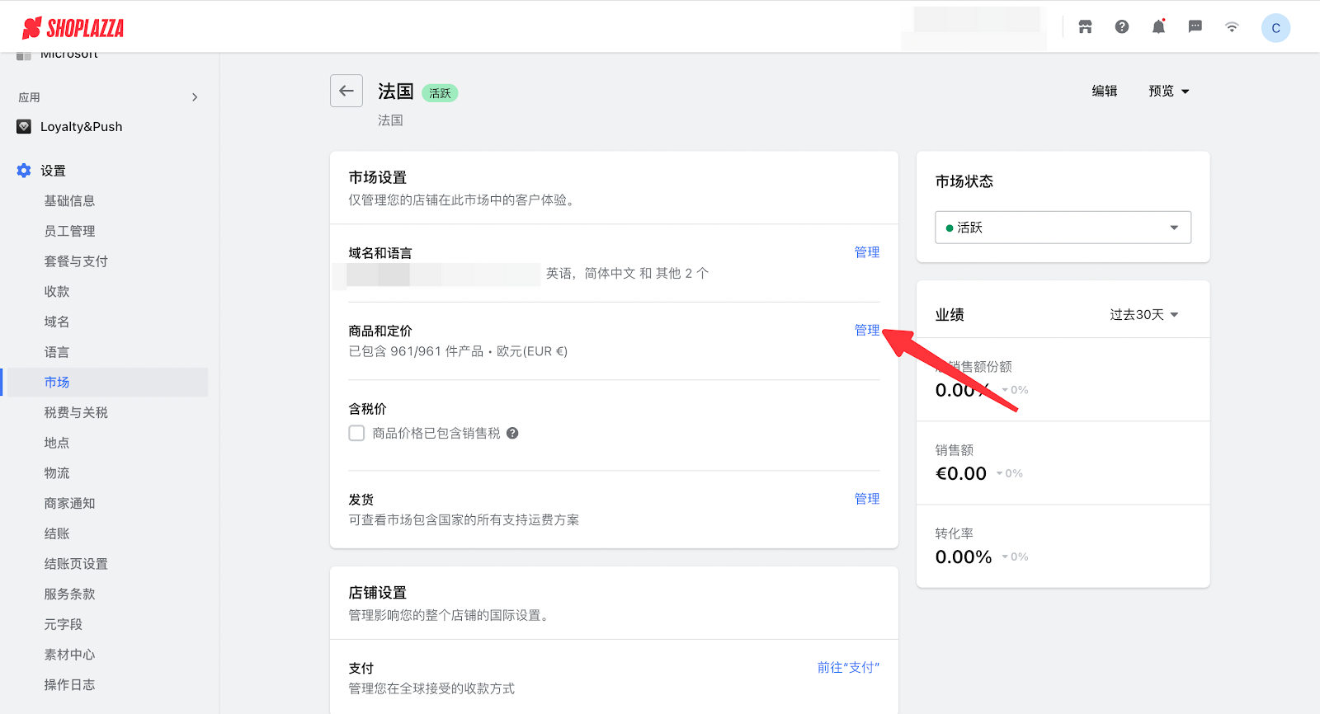The image size is (1320, 714).
Task: Click the SHOPLAZZA logo
Action: click(x=73, y=28)
